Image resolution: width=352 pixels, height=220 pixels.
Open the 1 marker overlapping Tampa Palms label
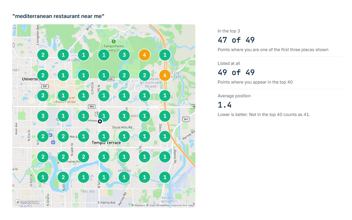[x=104, y=55]
